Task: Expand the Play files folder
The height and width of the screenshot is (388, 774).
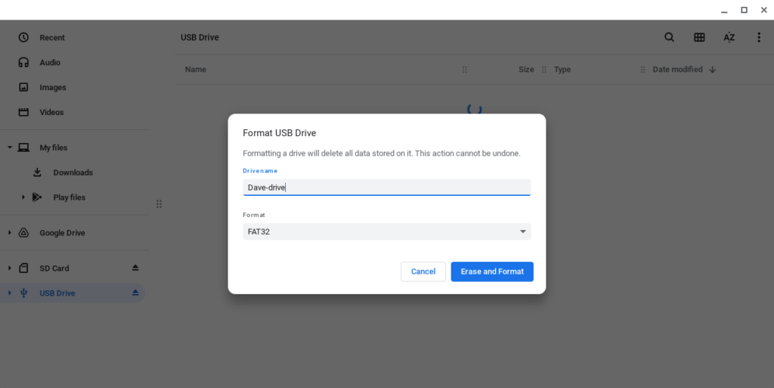Action: (23, 197)
